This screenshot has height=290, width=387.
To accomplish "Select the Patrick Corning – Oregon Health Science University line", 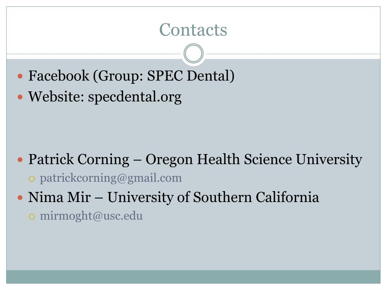I will click(195, 160).
